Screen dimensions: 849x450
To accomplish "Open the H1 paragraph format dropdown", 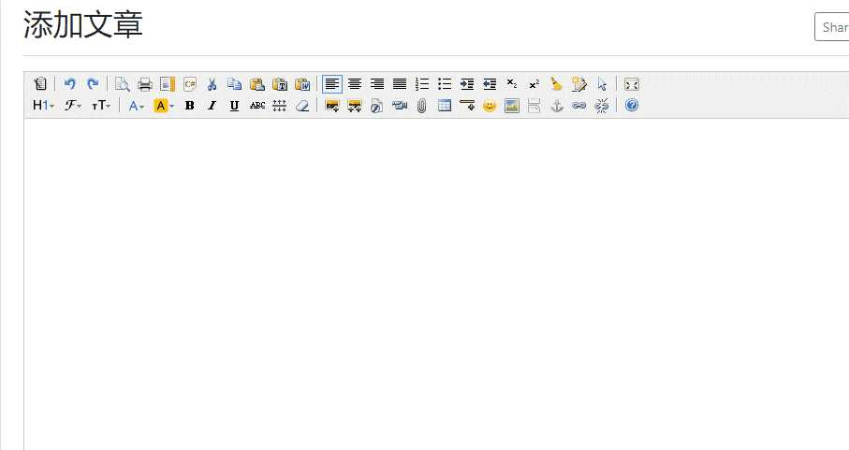I will 43,106.
